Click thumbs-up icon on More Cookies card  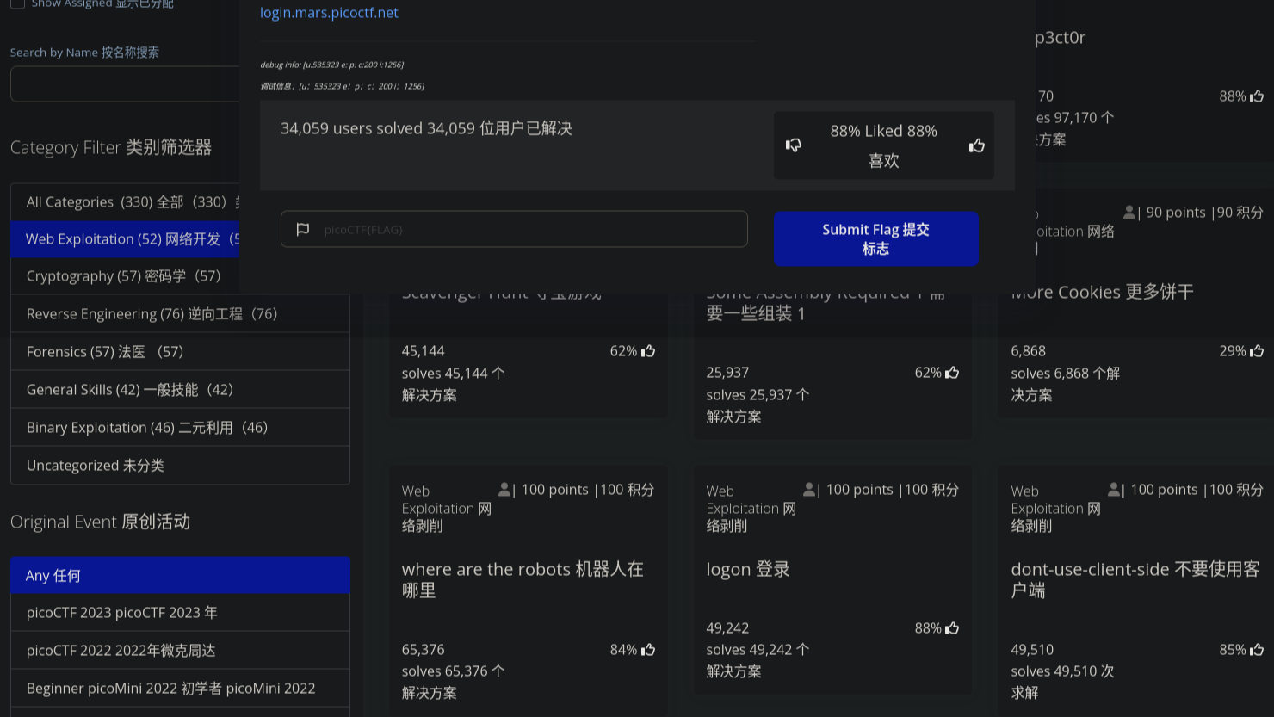coord(1257,350)
